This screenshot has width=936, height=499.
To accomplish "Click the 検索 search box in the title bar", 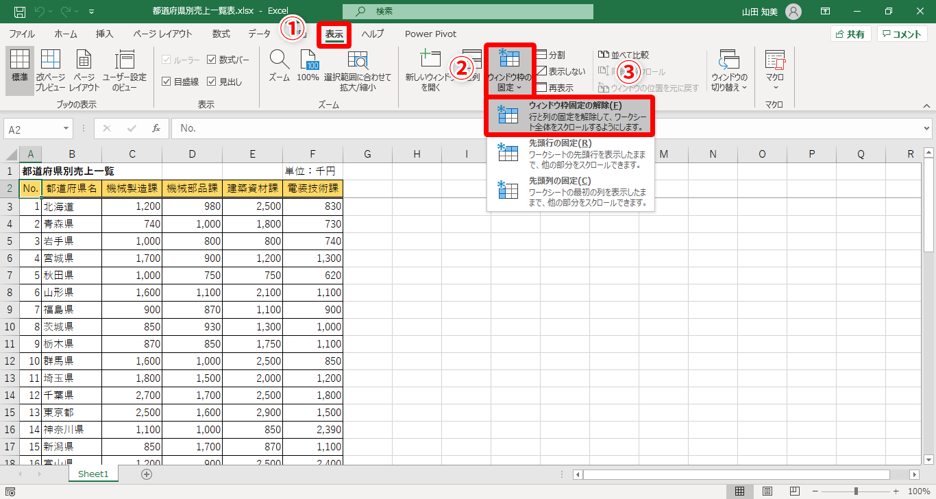I will pyautogui.click(x=468, y=12).
